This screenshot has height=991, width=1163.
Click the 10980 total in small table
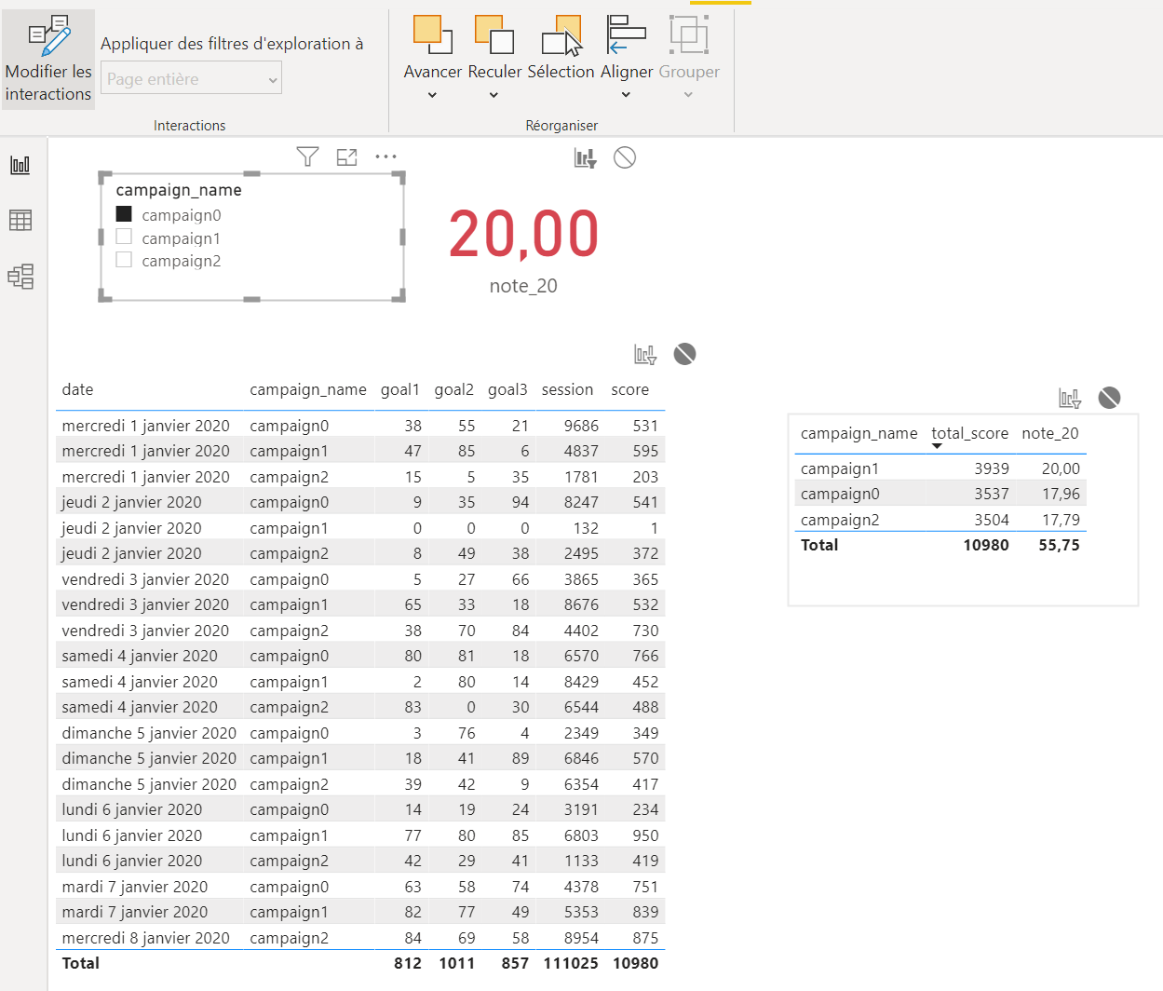tap(986, 545)
